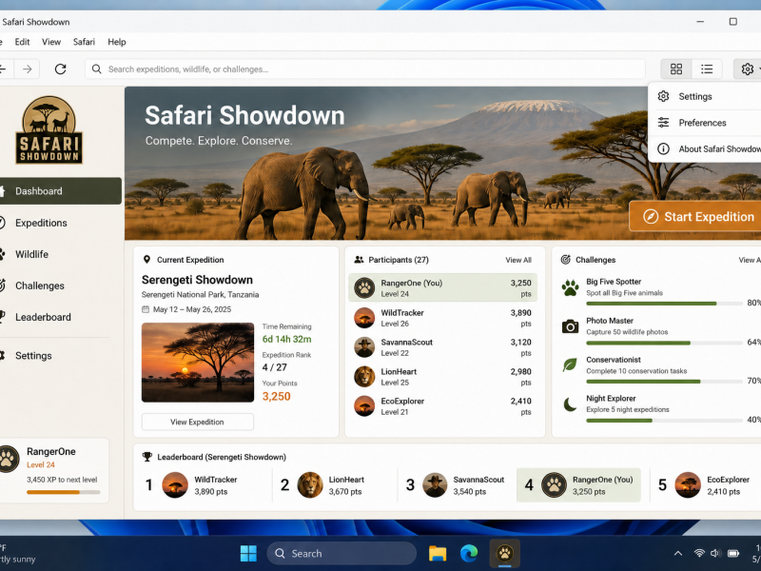761x571 pixels.
Task: Click the search expeditions input field
Action: [x=365, y=69]
